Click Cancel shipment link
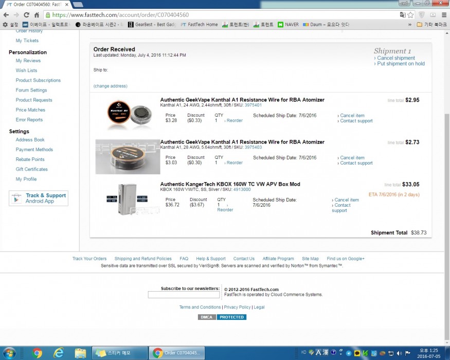The width and height of the screenshot is (450, 360). (395, 58)
